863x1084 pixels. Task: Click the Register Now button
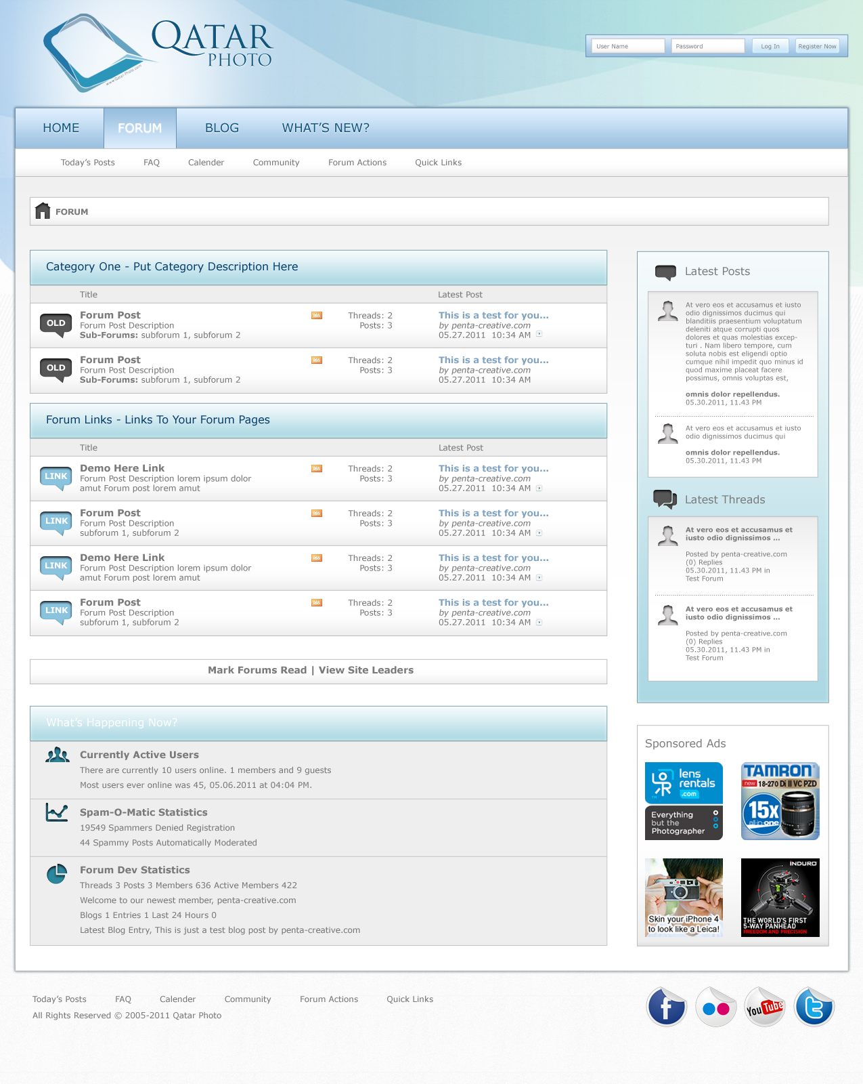[816, 46]
